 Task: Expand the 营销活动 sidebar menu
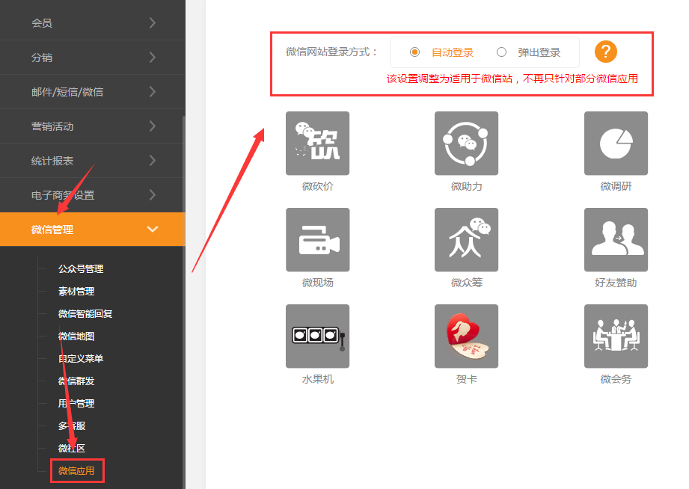[x=92, y=126]
